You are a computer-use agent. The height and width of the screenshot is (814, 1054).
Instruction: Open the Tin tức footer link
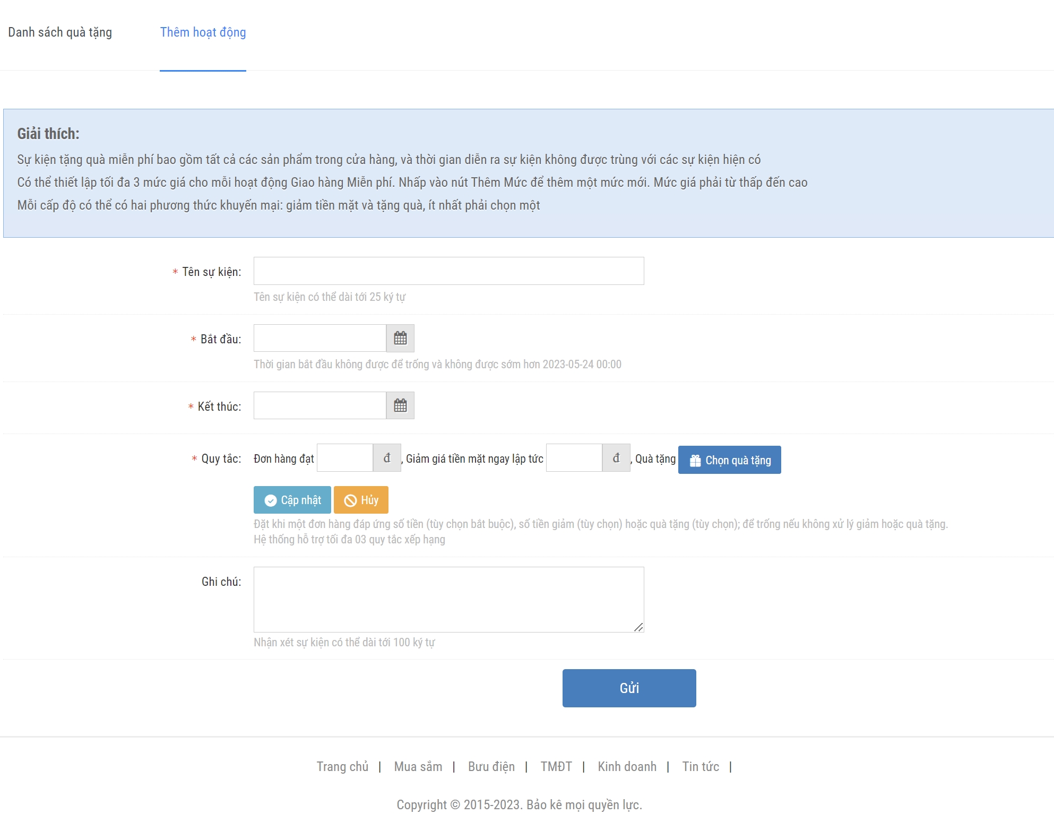pyautogui.click(x=701, y=767)
